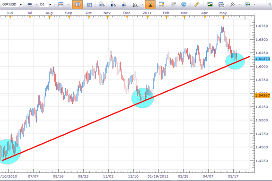Expand the chain link options arrow
Image resolution: width=272 pixels, height=181 pixels.
[x=36, y=5]
